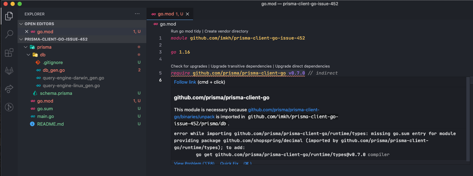The width and height of the screenshot is (473, 176).
Task: Open the Extensions view in activity bar
Action: coord(9,53)
